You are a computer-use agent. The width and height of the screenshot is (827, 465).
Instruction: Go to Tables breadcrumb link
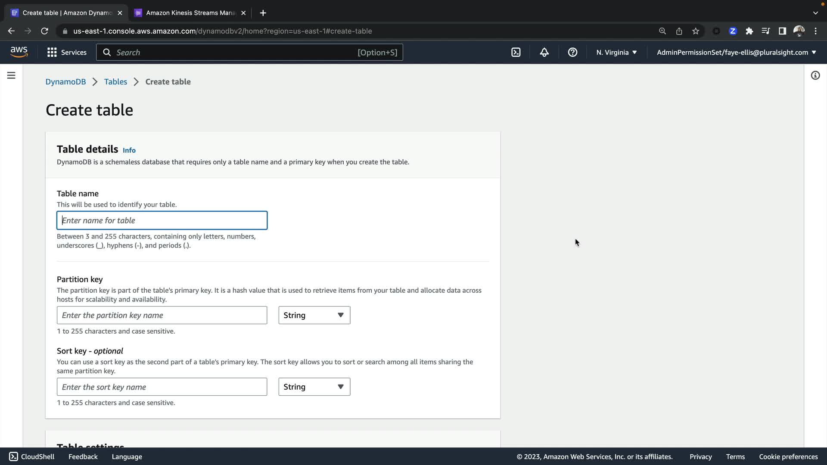point(115,82)
